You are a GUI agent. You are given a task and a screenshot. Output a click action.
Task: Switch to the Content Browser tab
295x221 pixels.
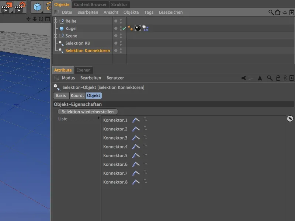(x=90, y=4)
